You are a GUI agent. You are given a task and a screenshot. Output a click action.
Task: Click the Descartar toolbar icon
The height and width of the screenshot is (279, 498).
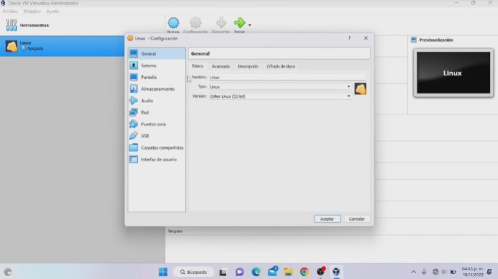[x=221, y=25]
